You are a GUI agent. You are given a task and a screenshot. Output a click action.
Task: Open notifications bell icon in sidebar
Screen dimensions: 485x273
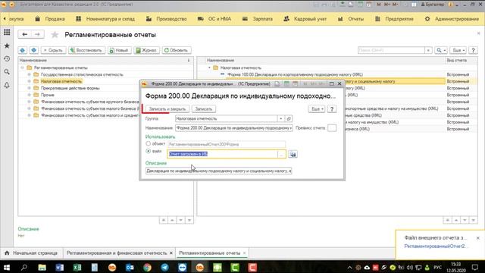[7, 85]
